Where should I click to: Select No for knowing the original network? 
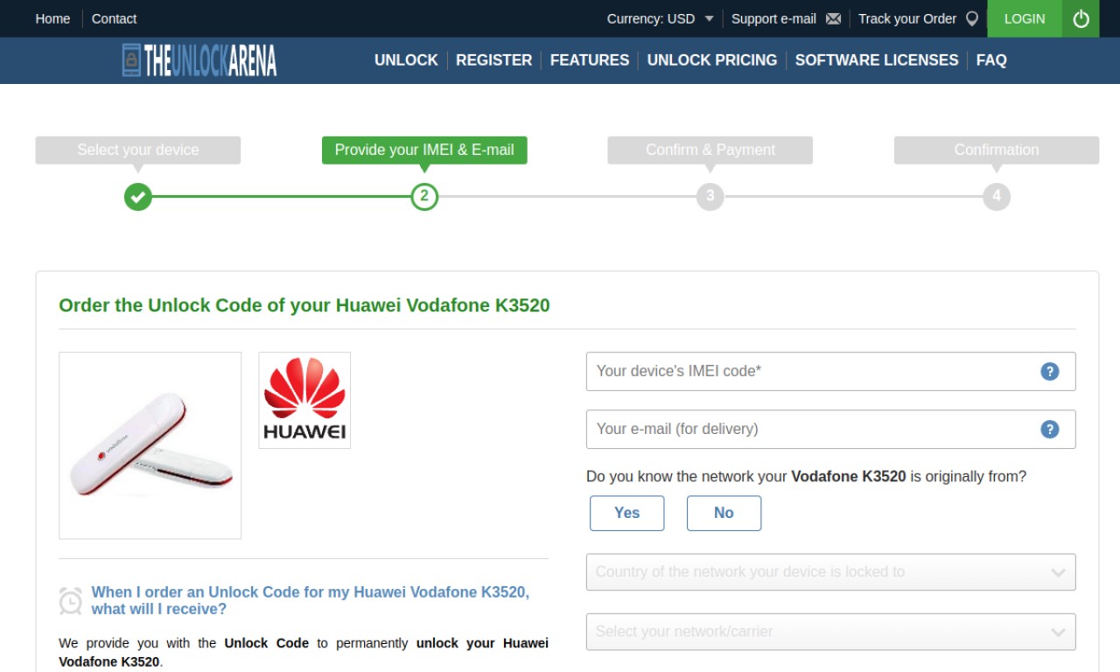coord(724,514)
